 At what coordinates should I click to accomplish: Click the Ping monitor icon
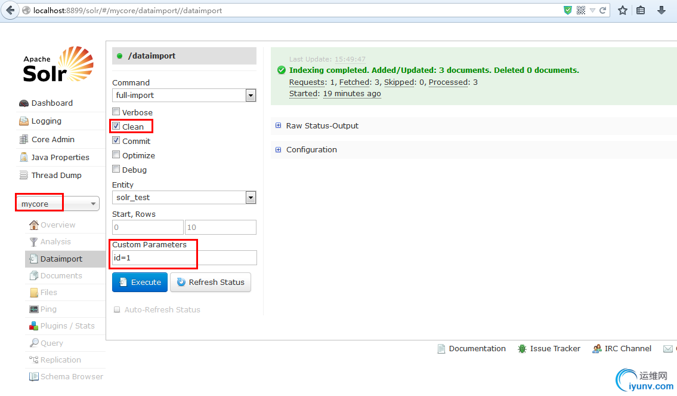[x=33, y=309]
